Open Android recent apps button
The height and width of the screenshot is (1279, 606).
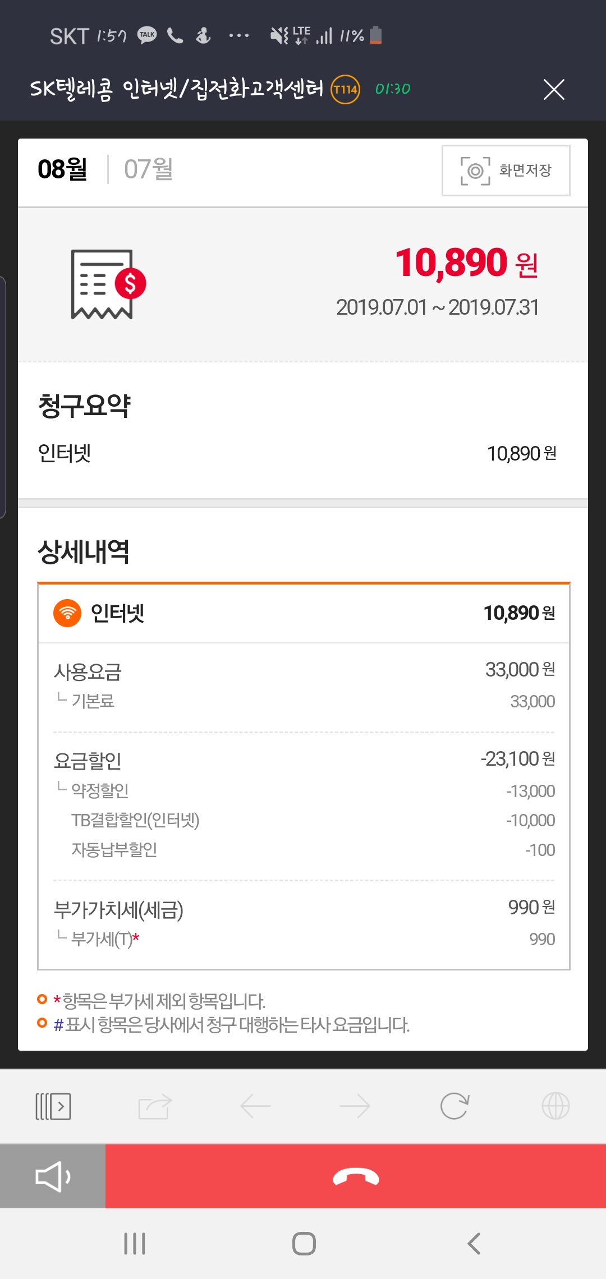[x=135, y=1244]
